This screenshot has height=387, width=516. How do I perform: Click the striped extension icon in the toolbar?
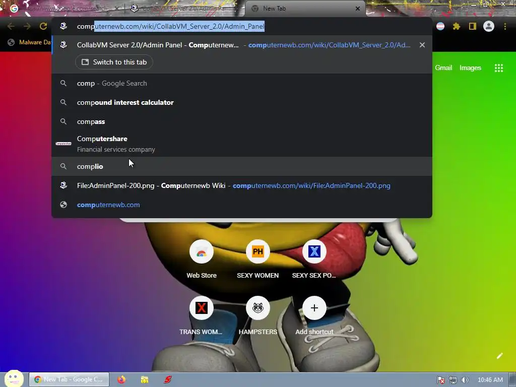(x=440, y=26)
